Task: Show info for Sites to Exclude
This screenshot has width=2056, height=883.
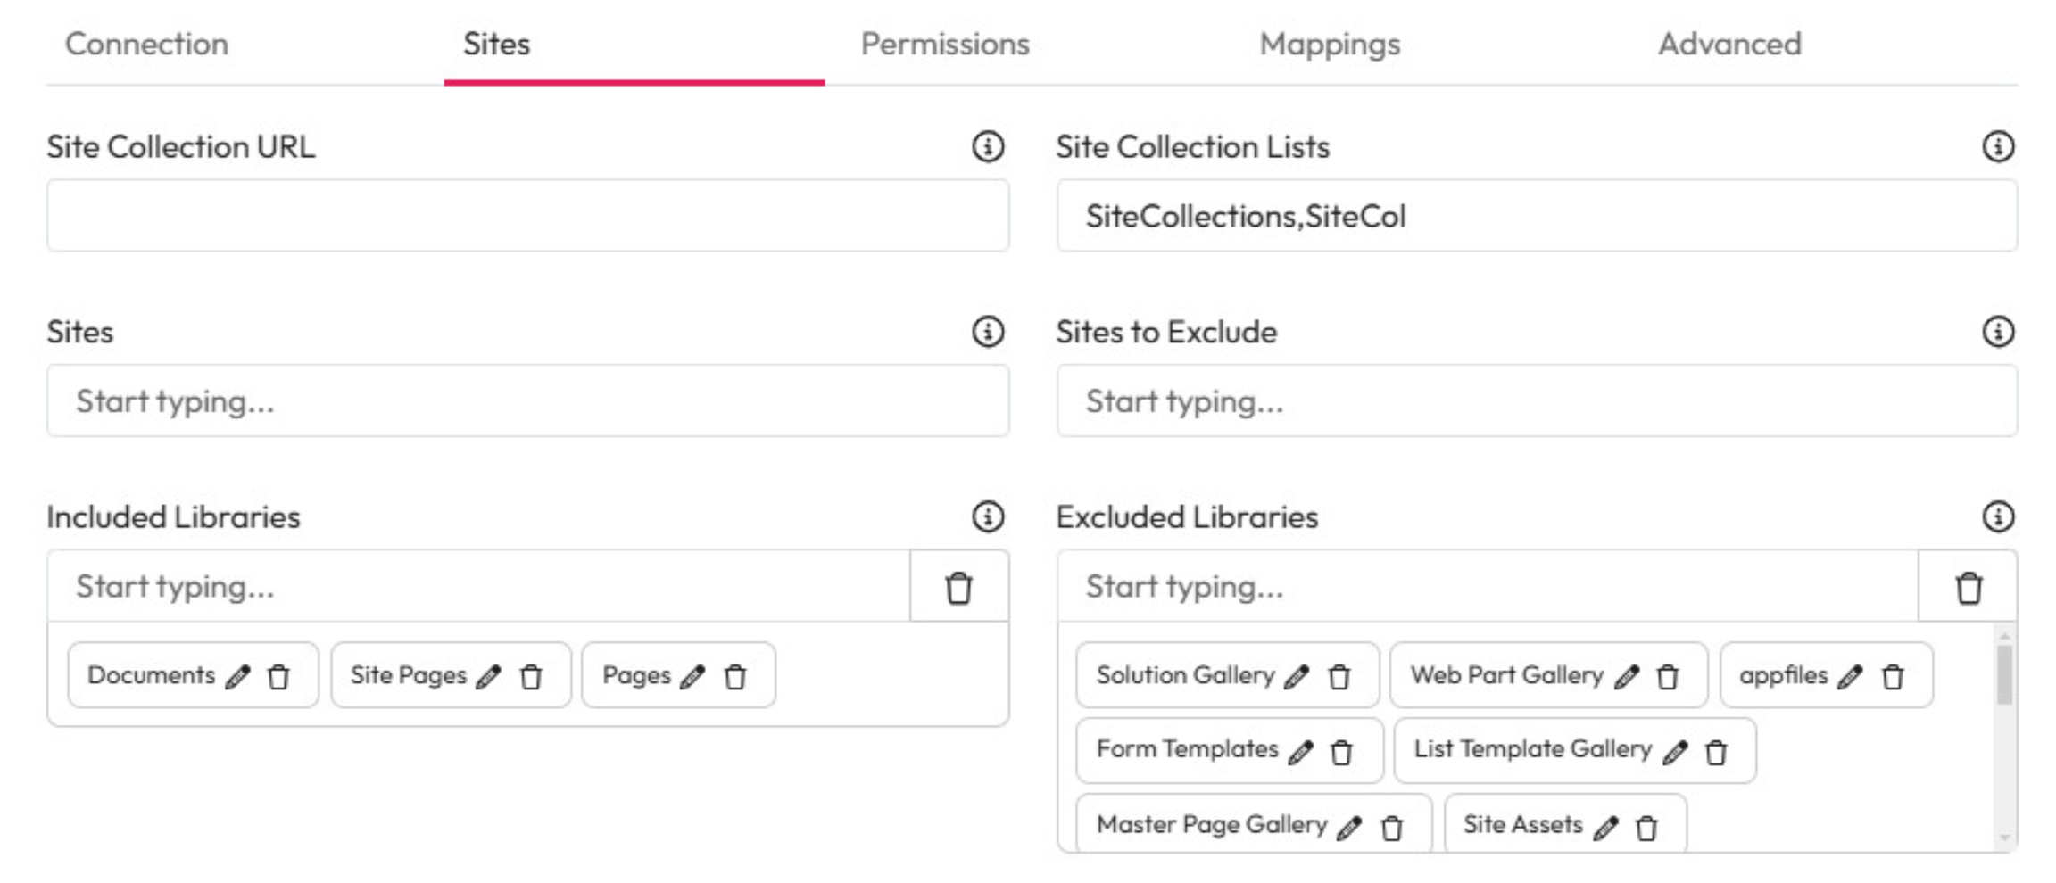Action: 1997,332
